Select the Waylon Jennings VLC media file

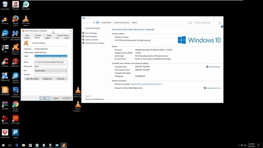[78, 106]
